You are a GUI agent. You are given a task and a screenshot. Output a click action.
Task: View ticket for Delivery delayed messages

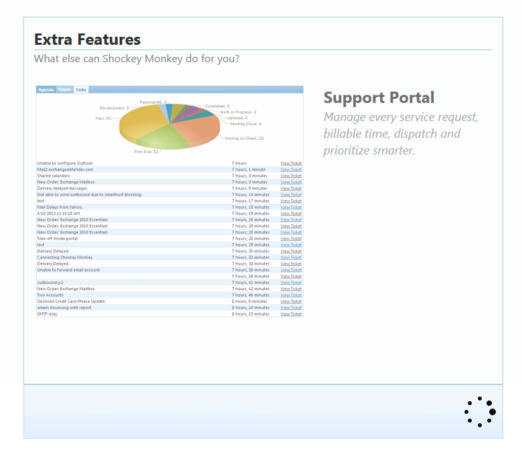pyautogui.click(x=290, y=189)
